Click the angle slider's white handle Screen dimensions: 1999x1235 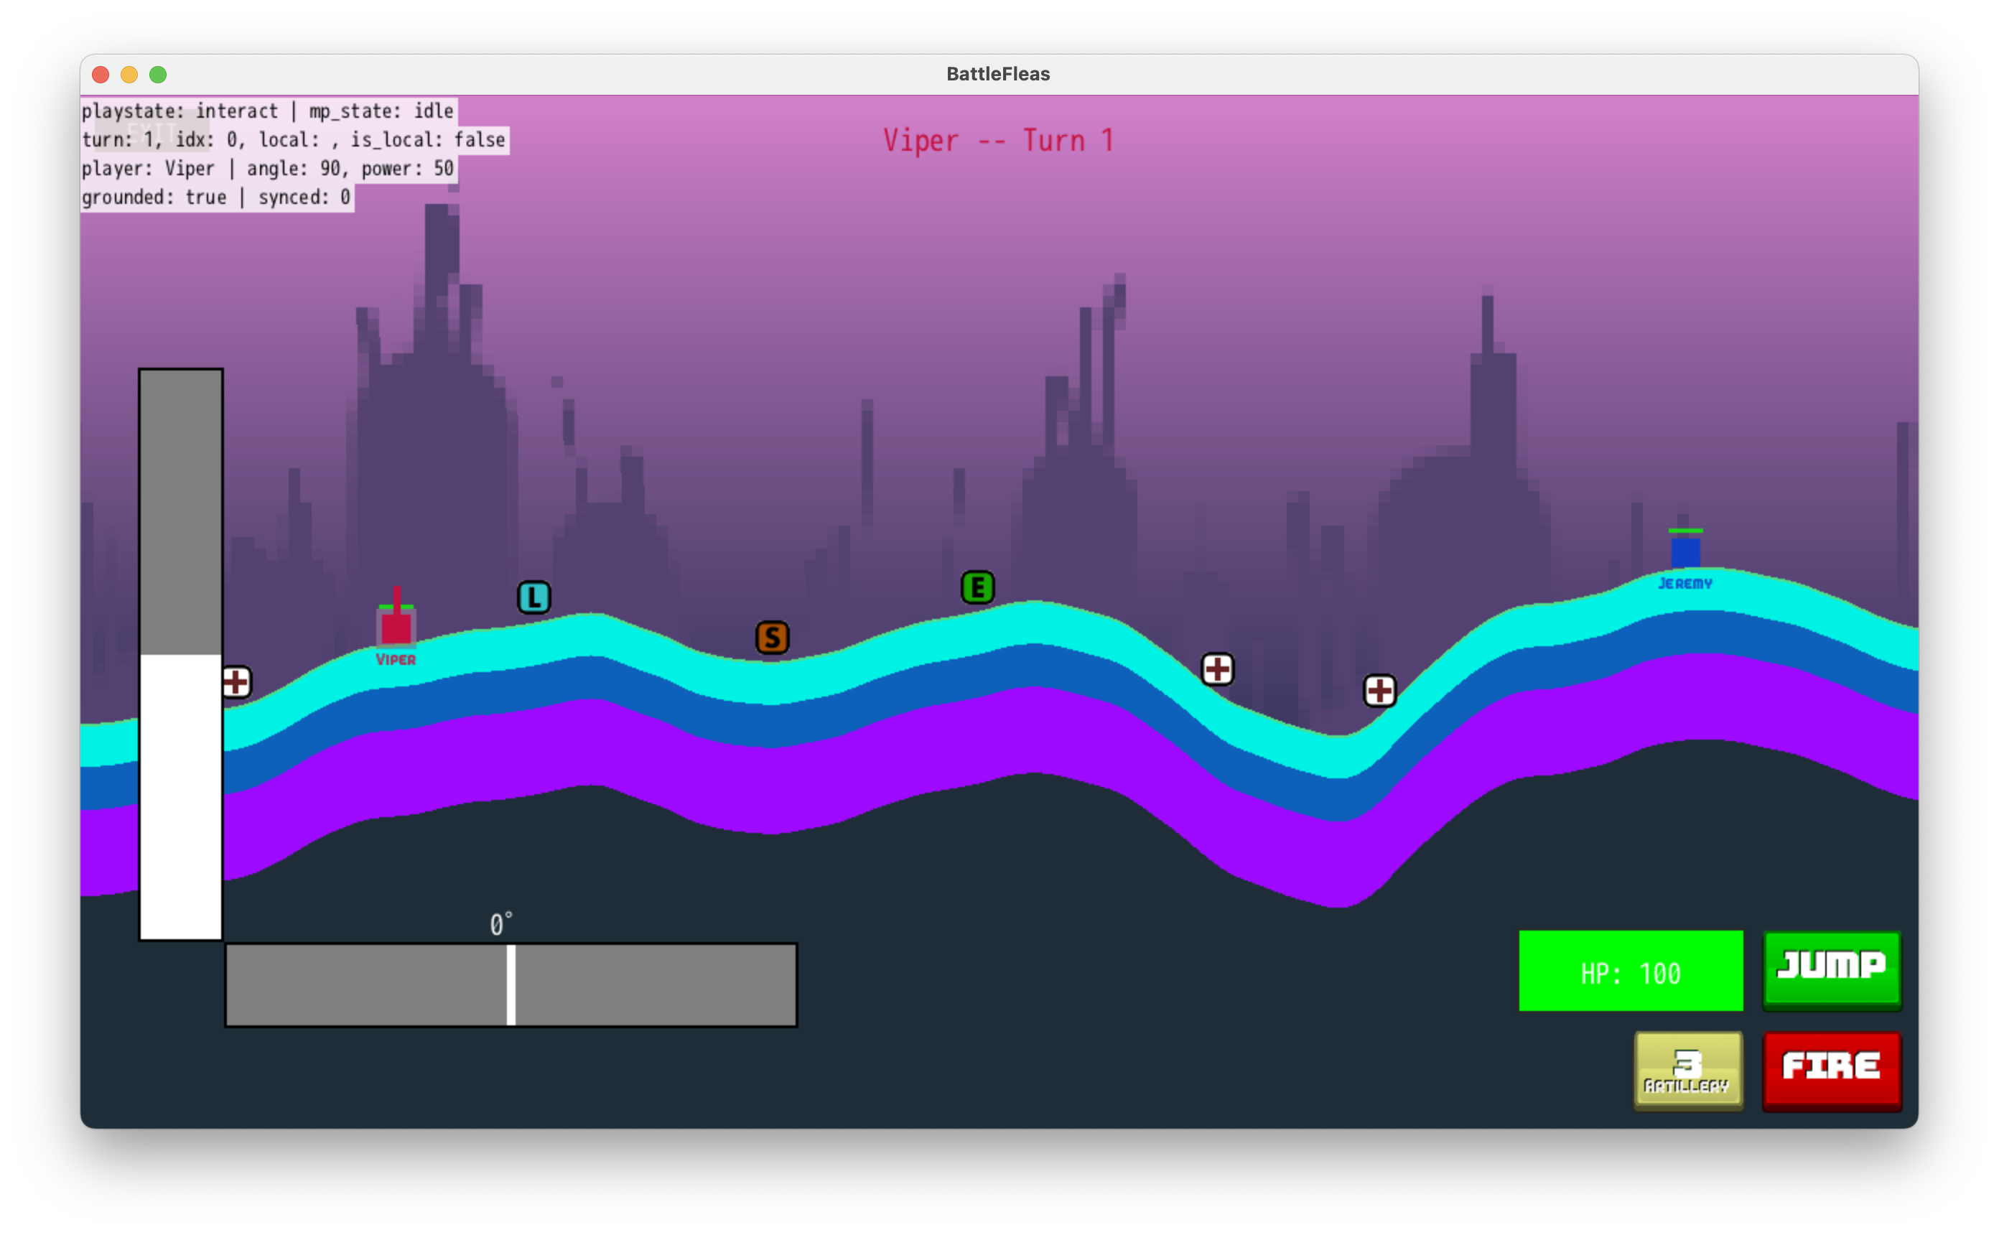(x=511, y=985)
